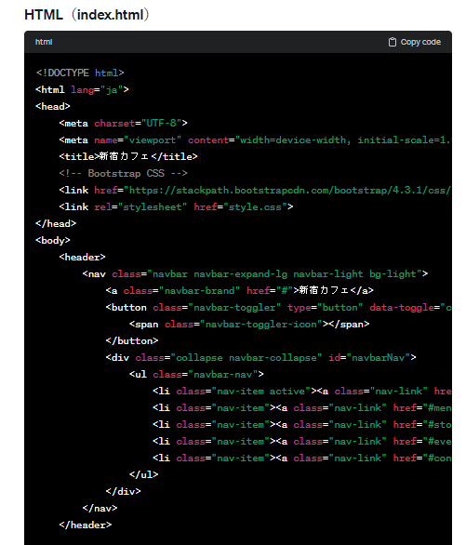Click the closing </ul> tag line
Viewport: 466px width, 545px height.
click(x=143, y=475)
